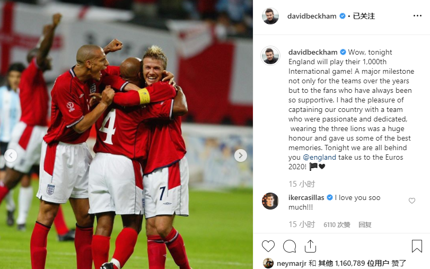Open the comment speech bubble icon
Image resolution: width=430 pixels, height=269 pixels.
(x=289, y=246)
